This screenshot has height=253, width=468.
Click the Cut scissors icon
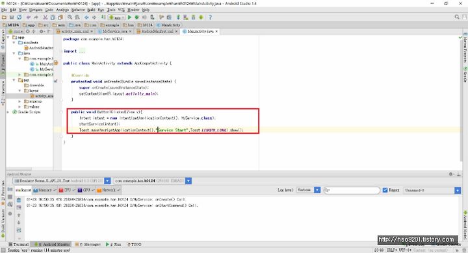[x=45, y=18]
